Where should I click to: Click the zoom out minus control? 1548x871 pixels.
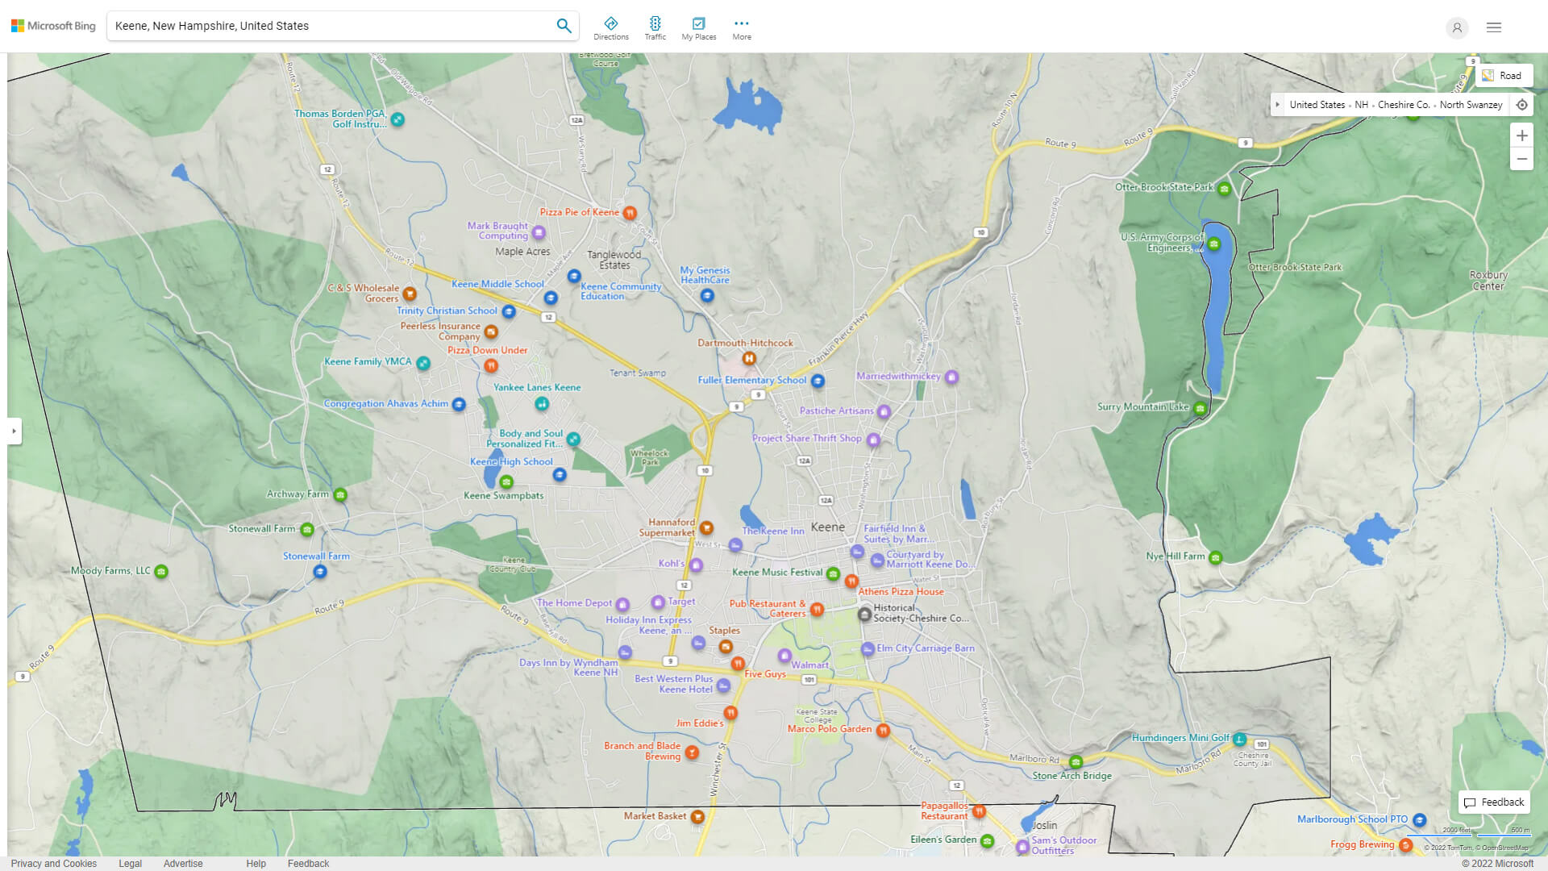tap(1522, 159)
